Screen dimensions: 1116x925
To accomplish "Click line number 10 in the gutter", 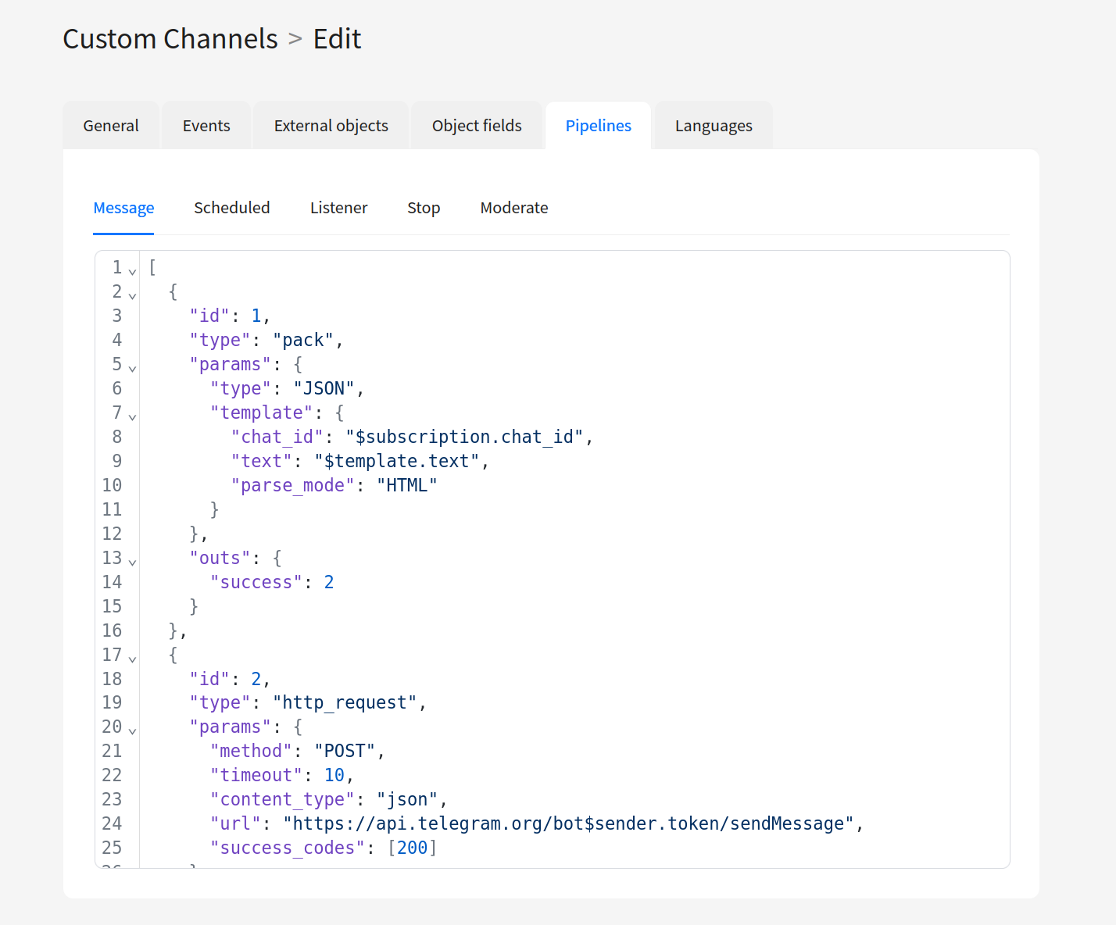I will 112,485.
